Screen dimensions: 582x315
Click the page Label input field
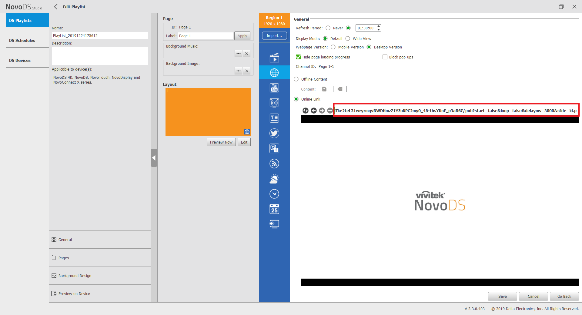click(206, 36)
